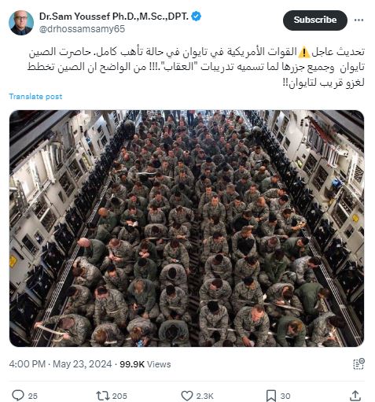The image size is (375, 402).
Task: Open the three-dot more options menu
Action: click(358, 20)
